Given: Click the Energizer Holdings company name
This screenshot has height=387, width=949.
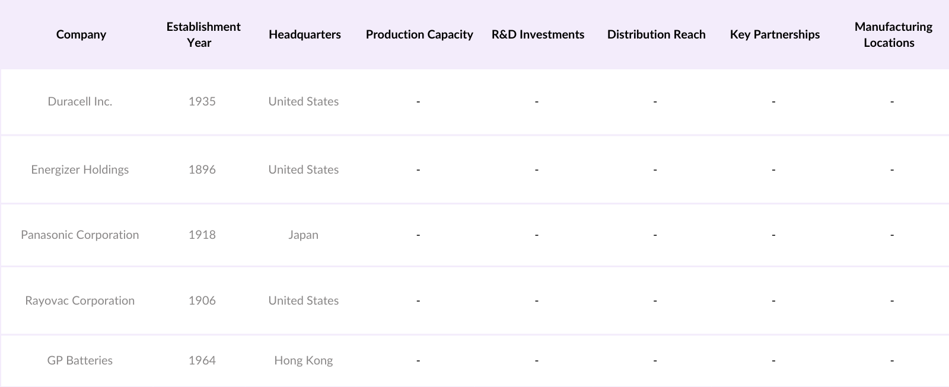Looking at the screenshot, I should pos(80,169).
